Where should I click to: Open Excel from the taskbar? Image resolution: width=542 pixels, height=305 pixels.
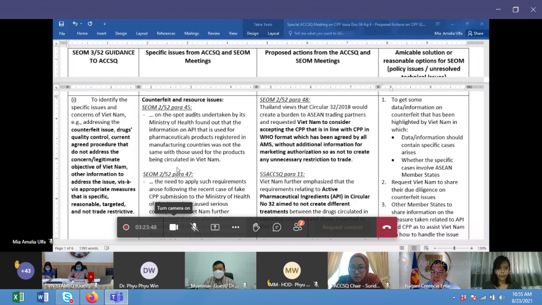18,297
